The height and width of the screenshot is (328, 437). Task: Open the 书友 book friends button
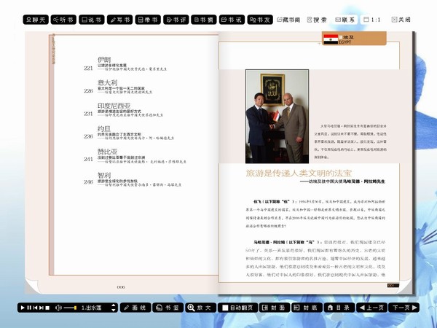pos(260,20)
